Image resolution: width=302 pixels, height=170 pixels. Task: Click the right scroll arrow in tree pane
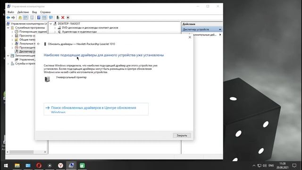[x=45, y=152]
